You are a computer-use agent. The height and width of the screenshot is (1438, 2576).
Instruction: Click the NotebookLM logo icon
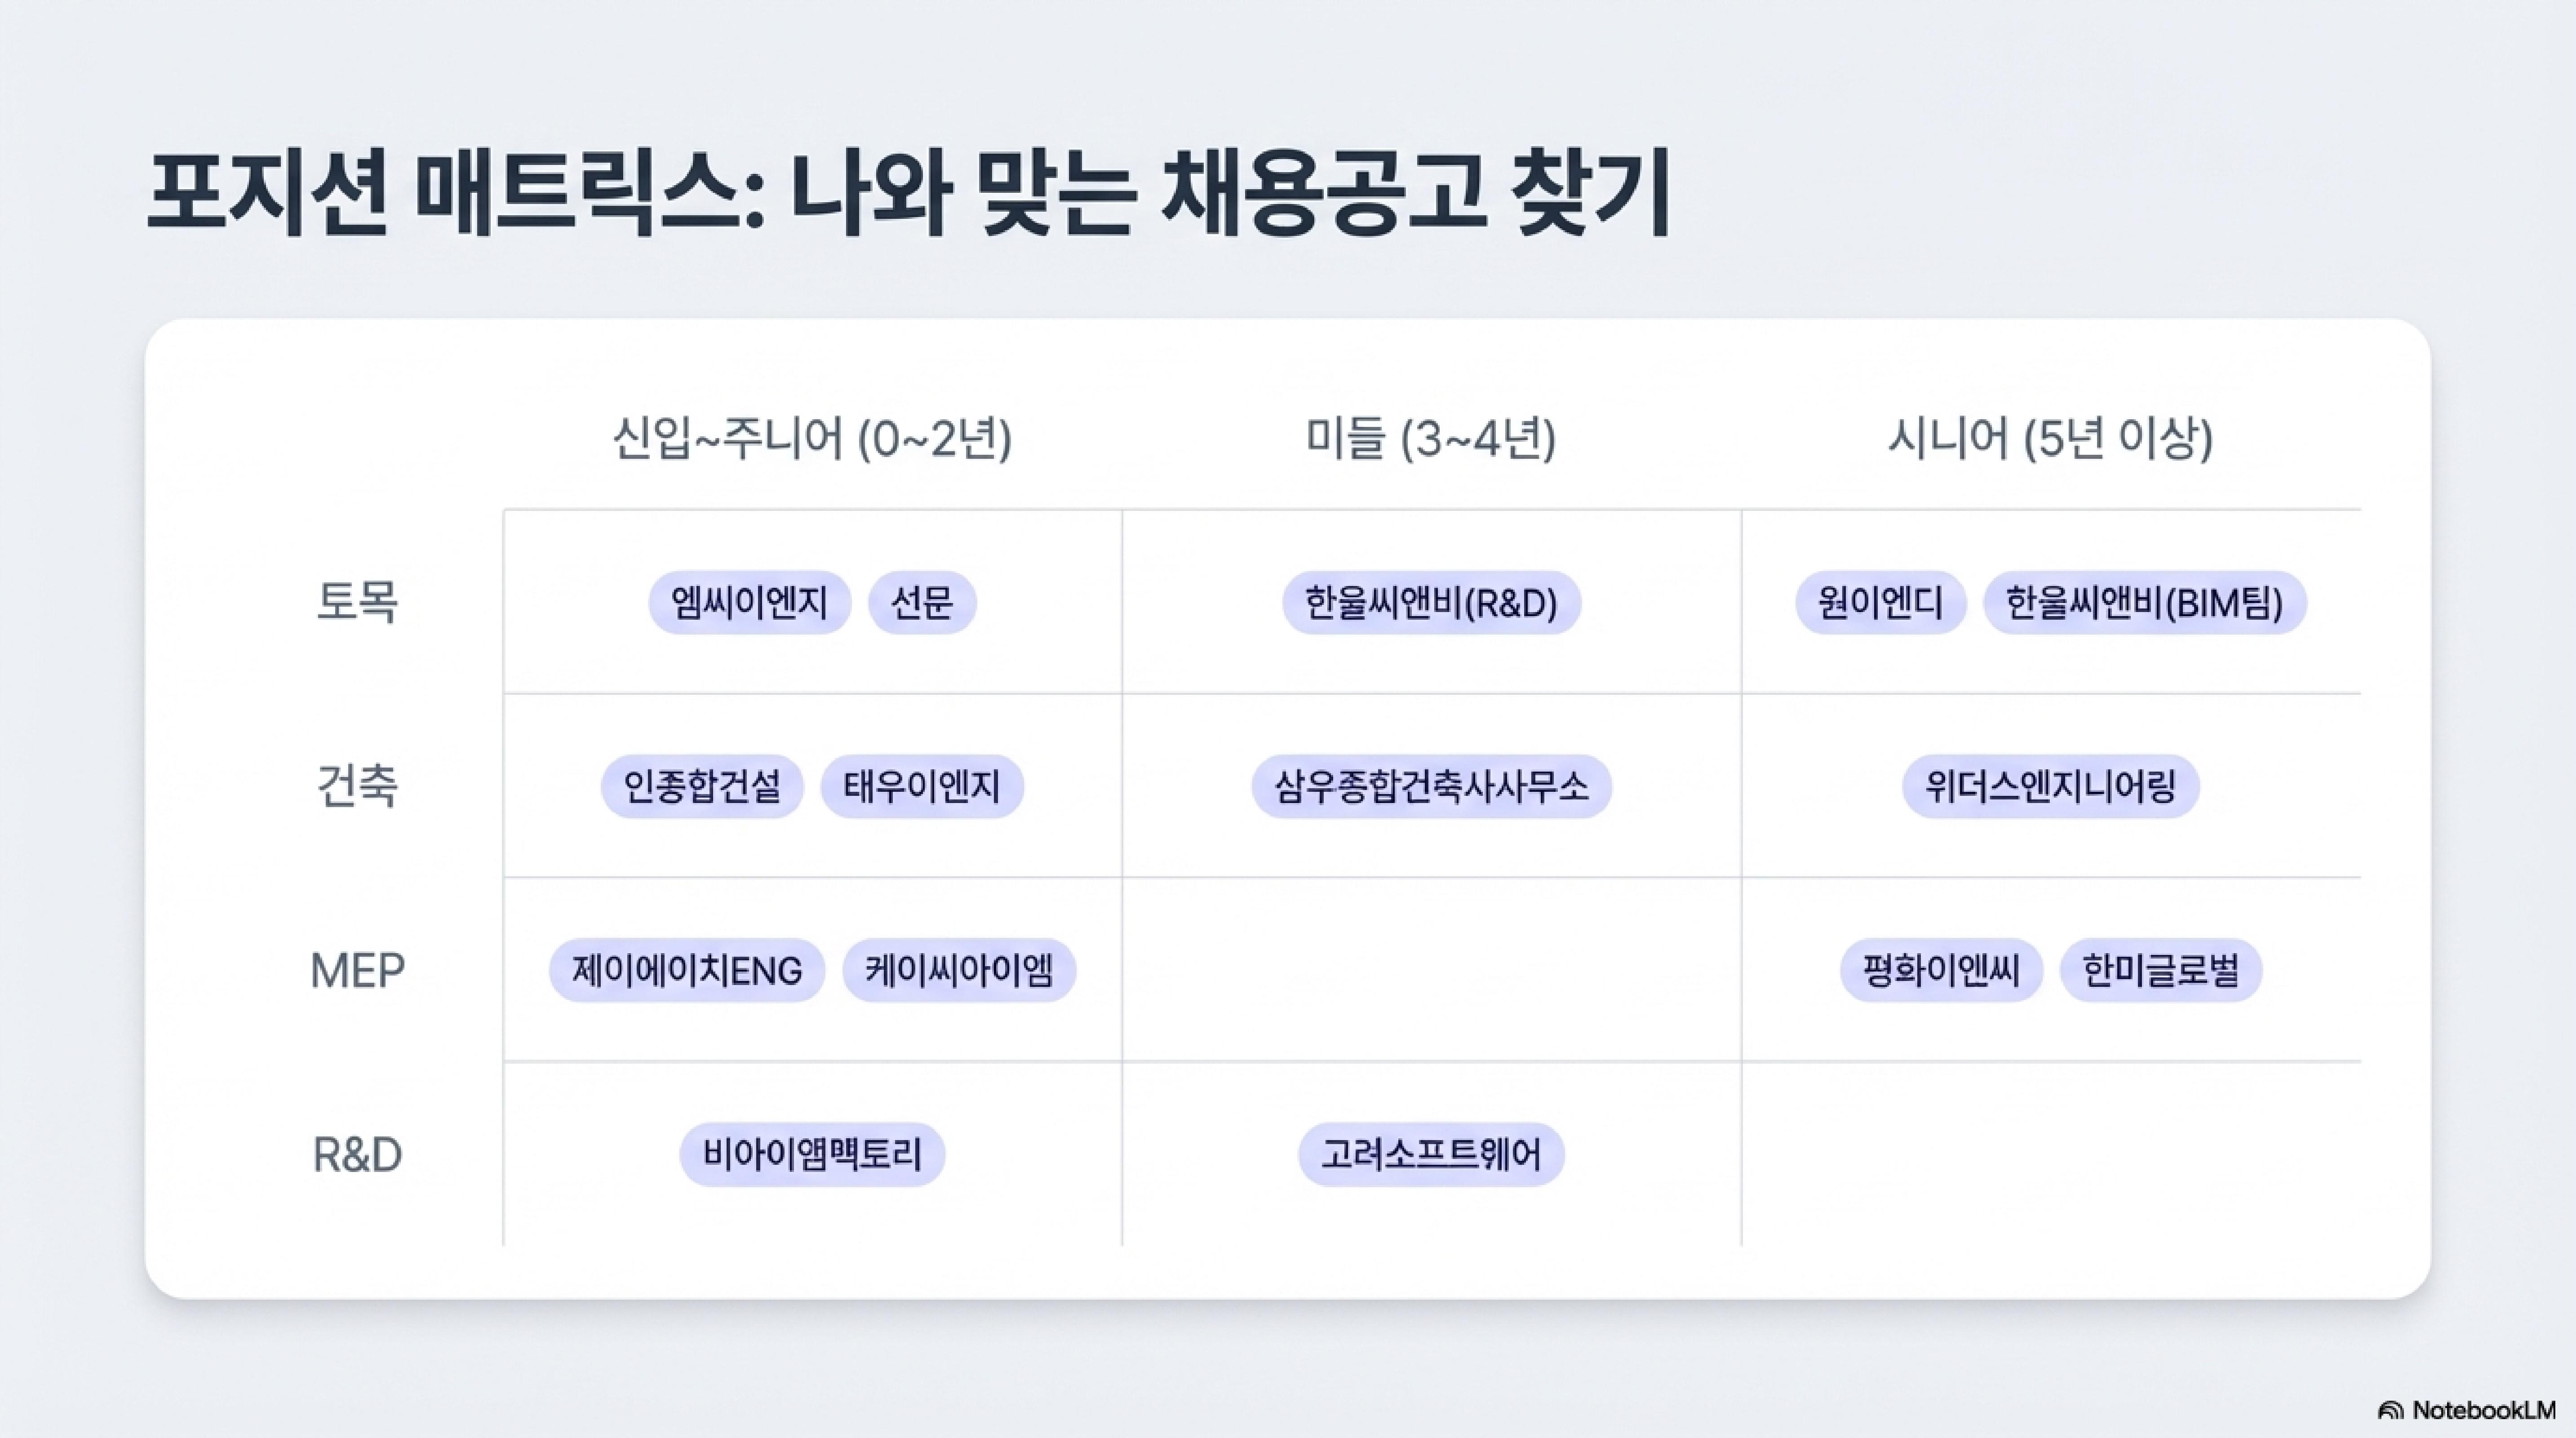click(x=2390, y=1411)
